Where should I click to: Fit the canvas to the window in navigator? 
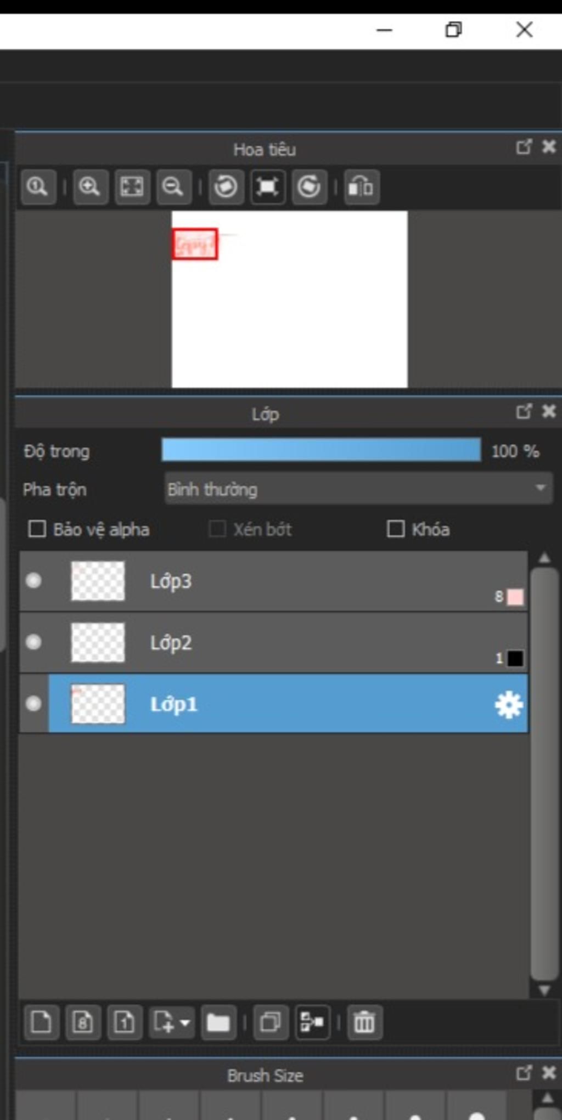point(132,187)
